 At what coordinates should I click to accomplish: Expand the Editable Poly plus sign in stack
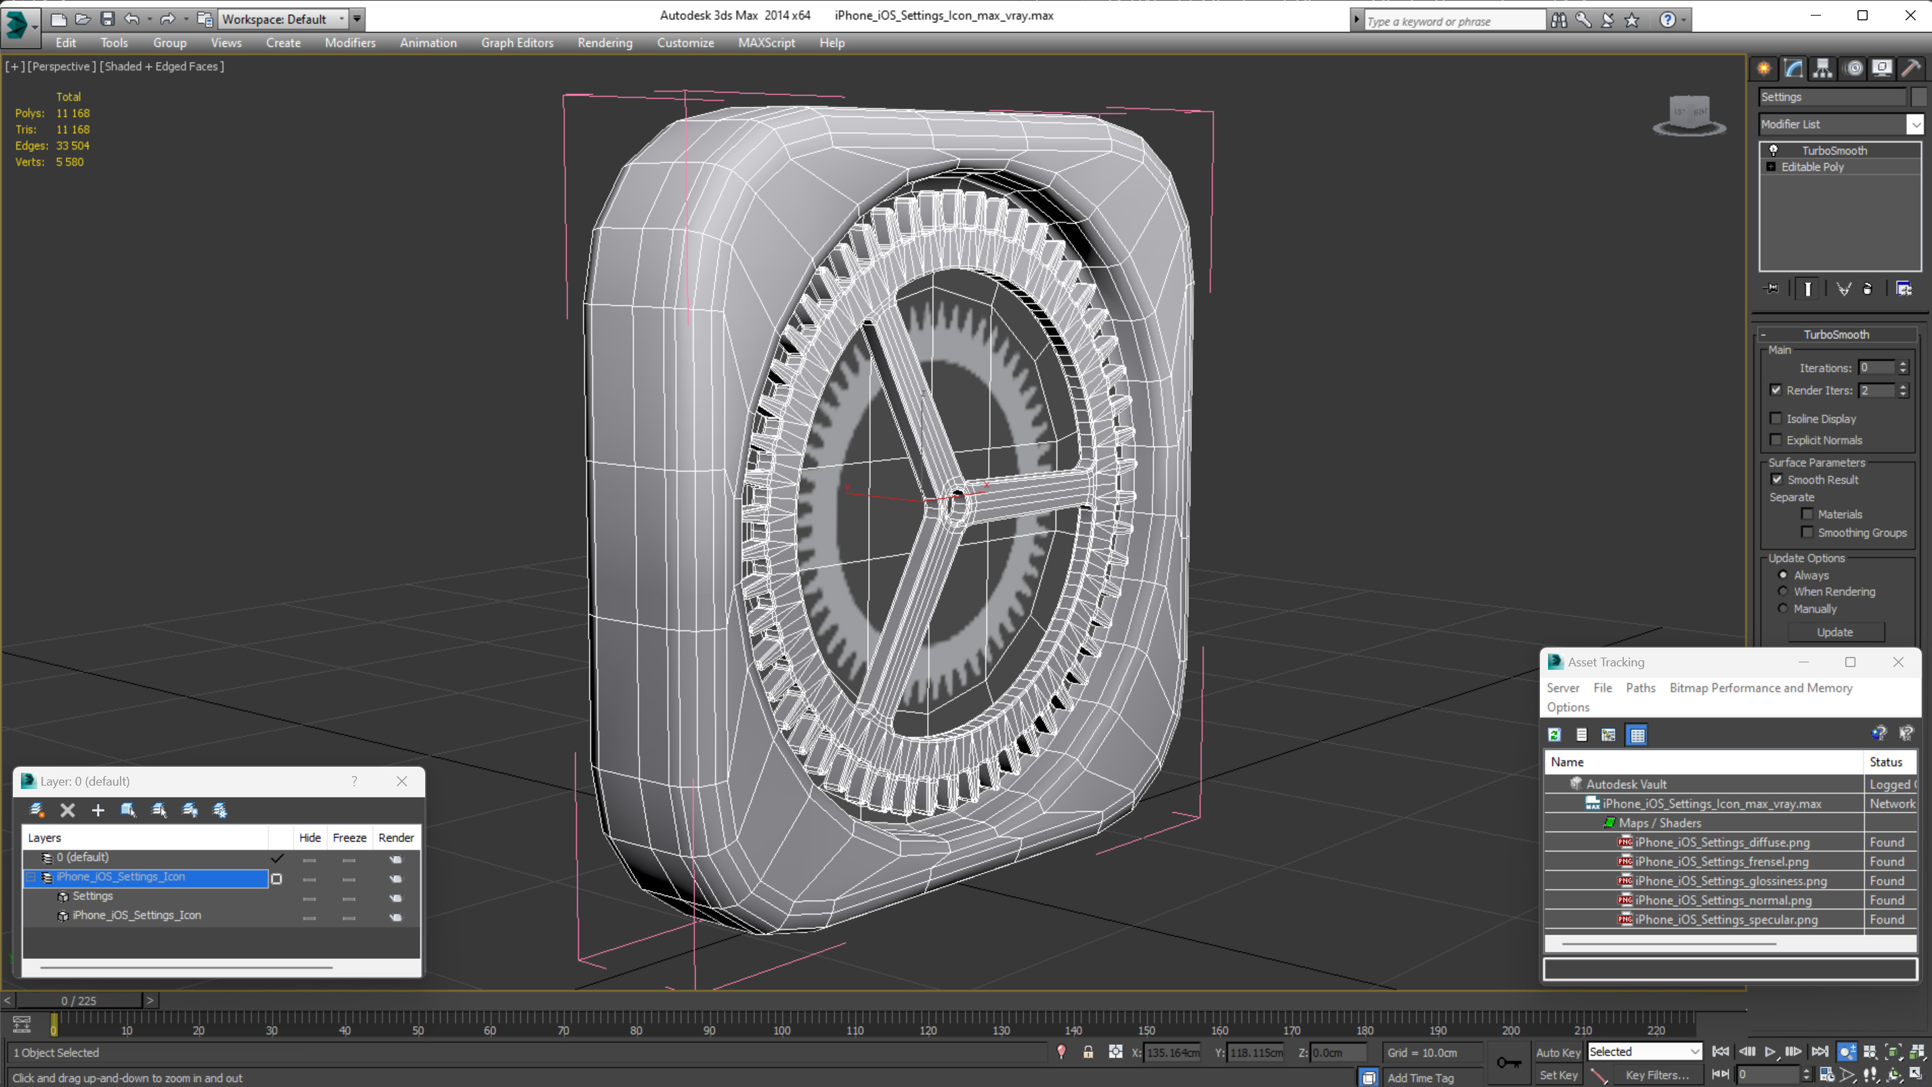(1771, 167)
